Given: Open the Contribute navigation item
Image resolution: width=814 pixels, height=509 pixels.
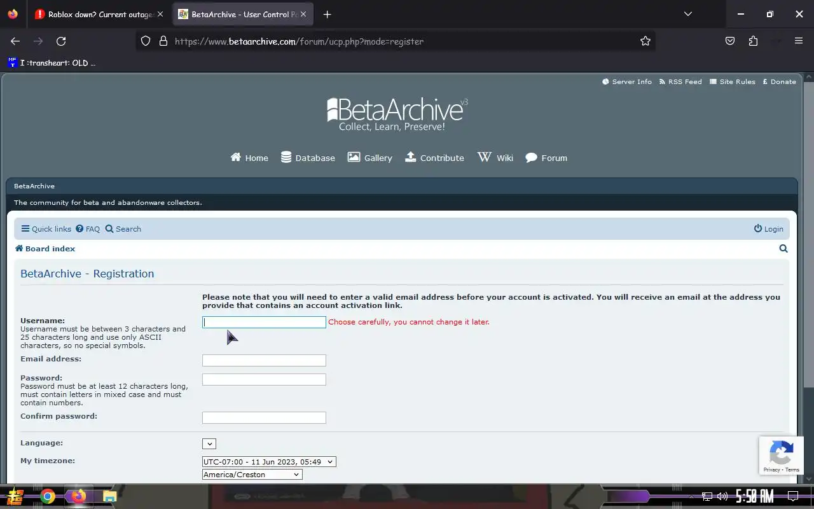Looking at the screenshot, I should point(434,158).
